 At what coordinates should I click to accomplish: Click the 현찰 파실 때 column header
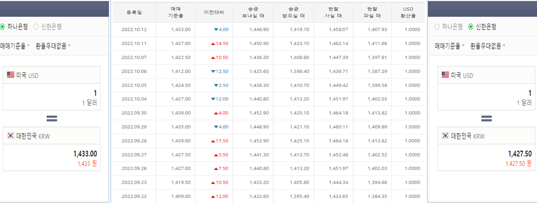click(372, 13)
